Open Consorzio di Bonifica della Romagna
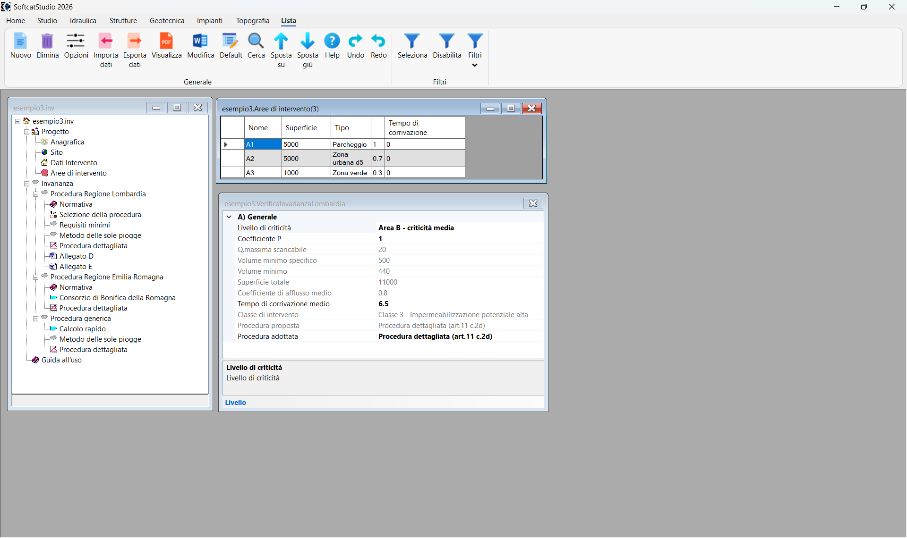 (118, 298)
